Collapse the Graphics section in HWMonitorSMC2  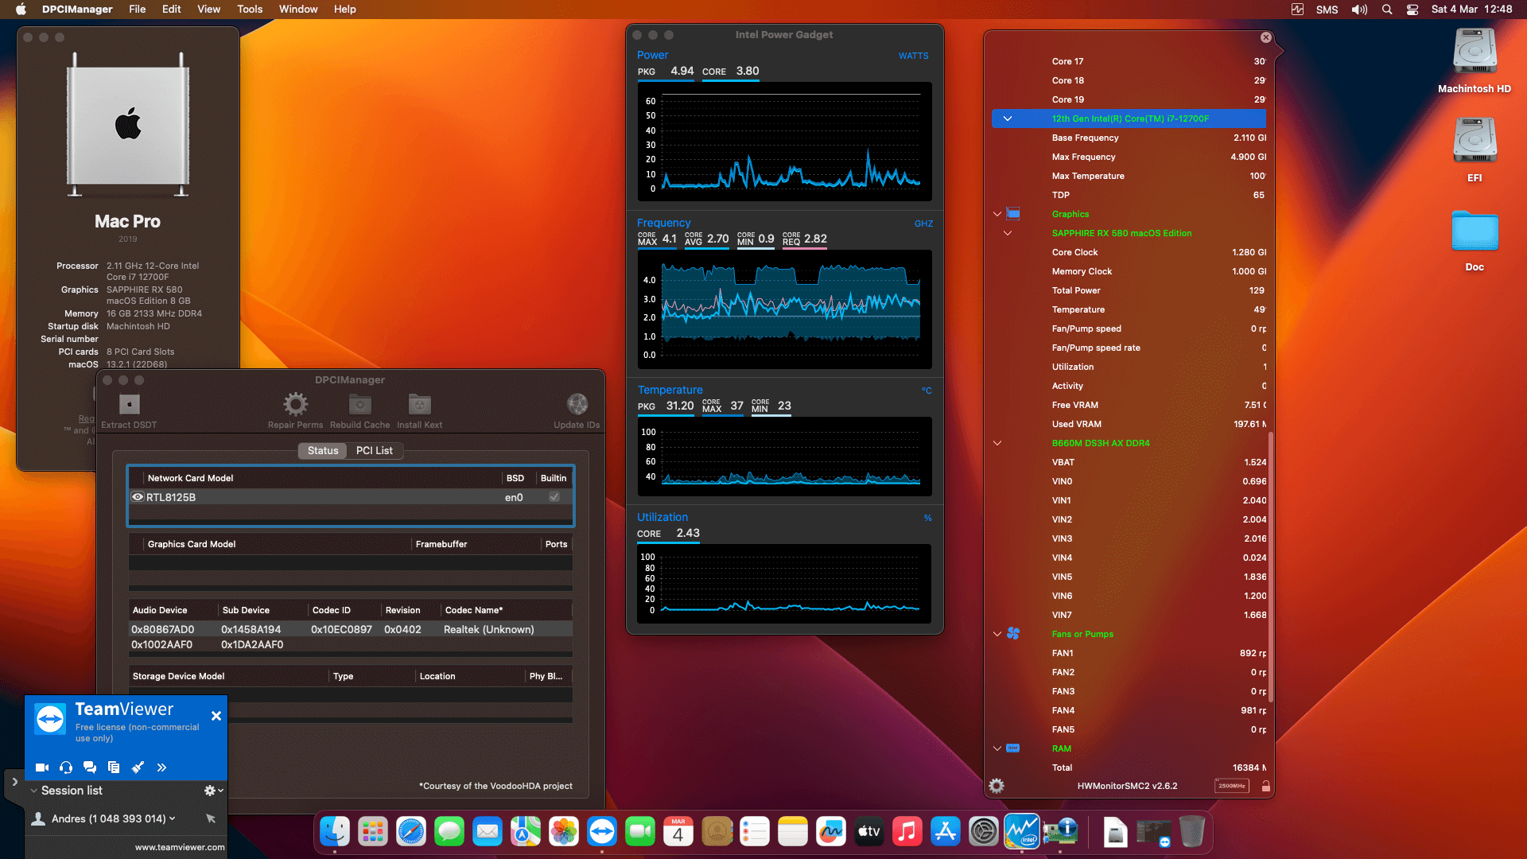(x=997, y=213)
